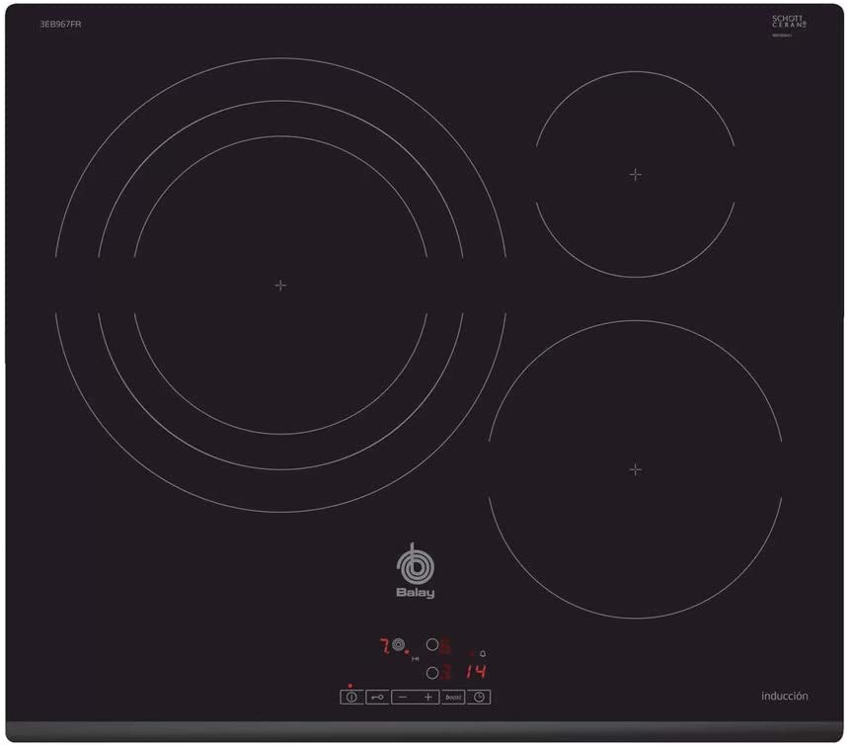Increase power level with plus button
Image resolution: width=849 pixels, height=747 pixels.
(x=427, y=698)
